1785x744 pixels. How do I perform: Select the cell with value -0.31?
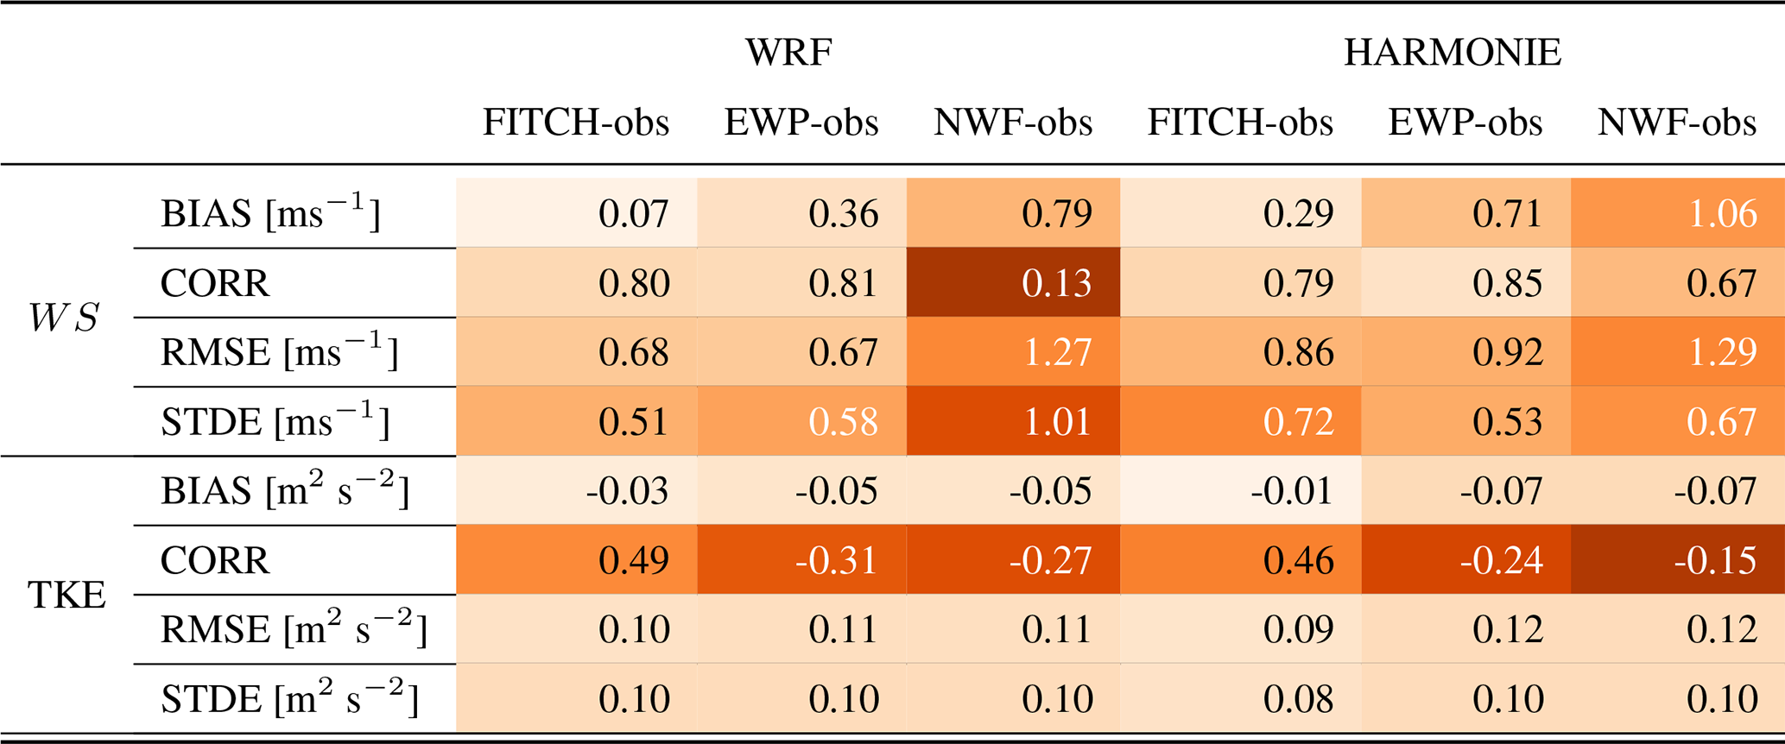pos(801,560)
